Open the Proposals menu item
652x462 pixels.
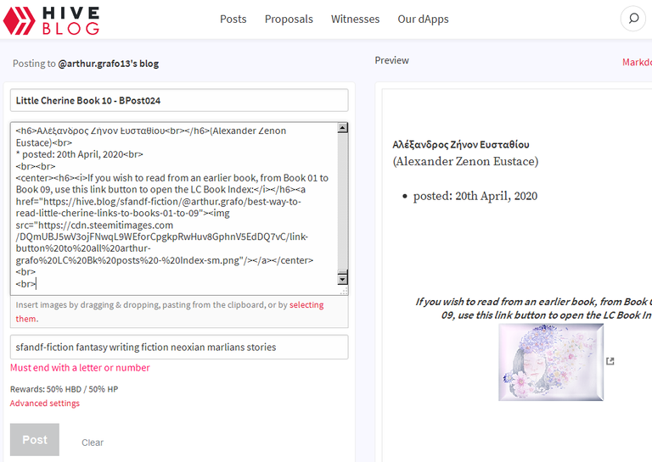point(289,19)
